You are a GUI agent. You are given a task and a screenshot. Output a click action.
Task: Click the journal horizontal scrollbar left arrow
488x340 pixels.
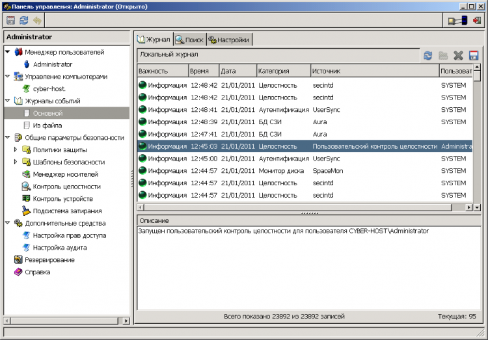point(141,207)
